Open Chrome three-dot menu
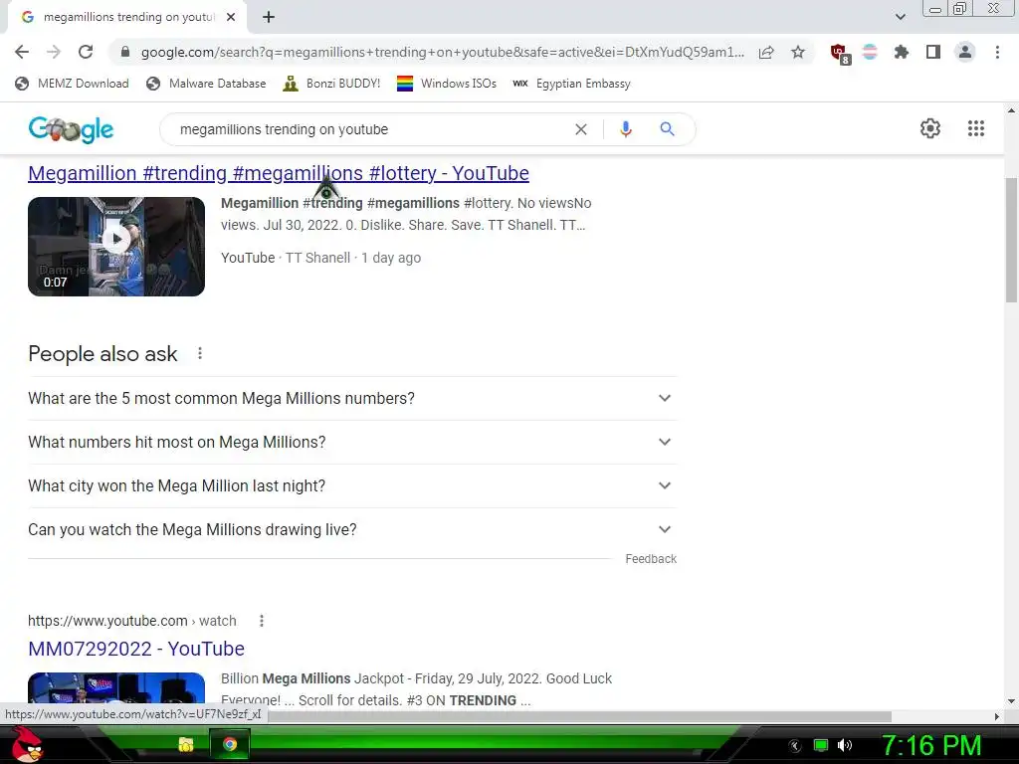Screen dimensions: 1019x764 997,52
